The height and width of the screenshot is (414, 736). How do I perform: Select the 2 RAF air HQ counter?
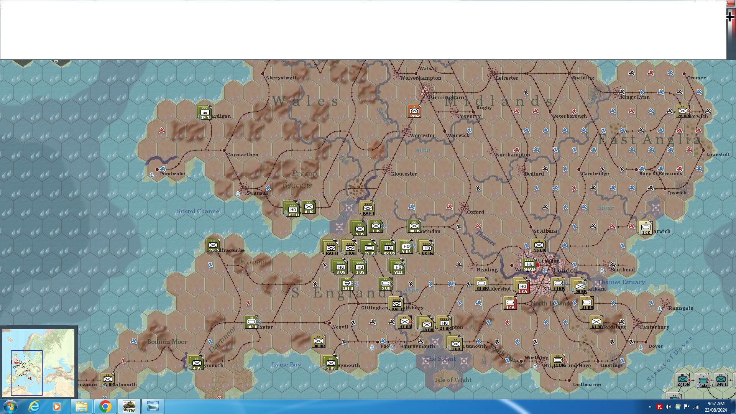[x=350, y=248]
